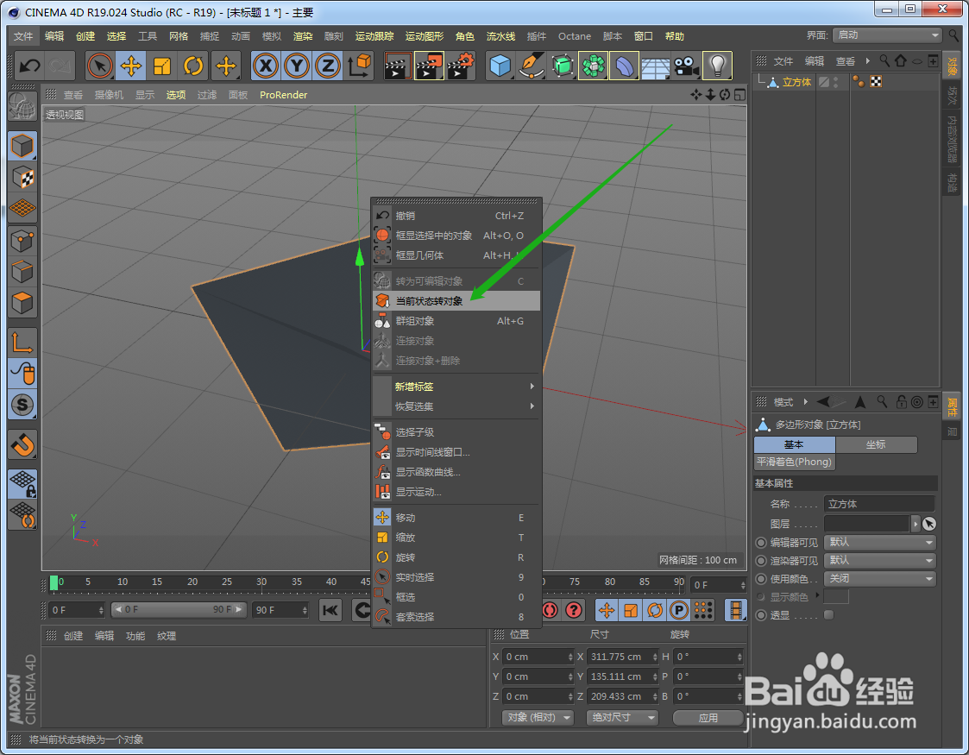
Task: Toggle Y axis lock
Action: coord(297,66)
